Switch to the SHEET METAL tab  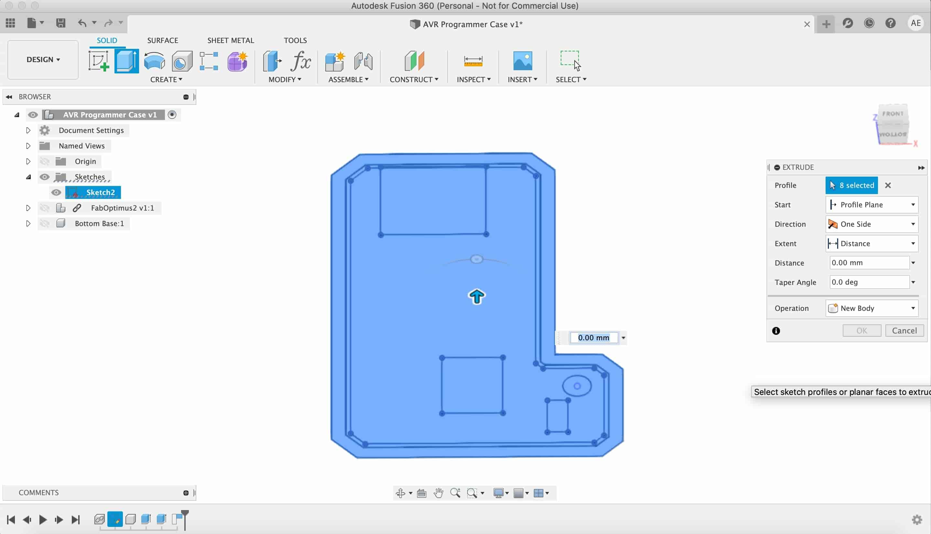[x=230, y=40]
